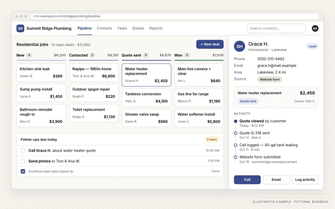Click the Call button

[247, 180]
